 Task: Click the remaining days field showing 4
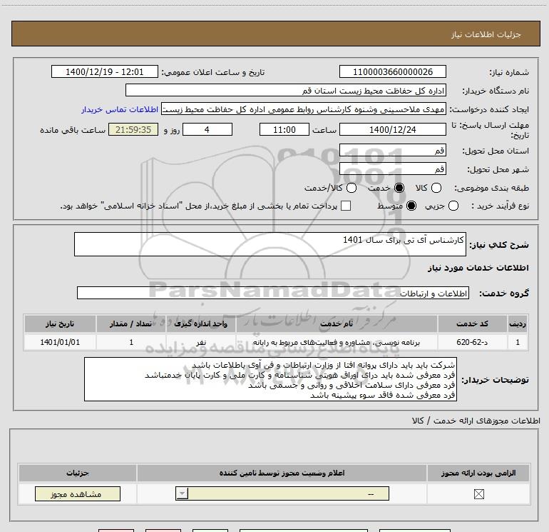pos(207,129)
